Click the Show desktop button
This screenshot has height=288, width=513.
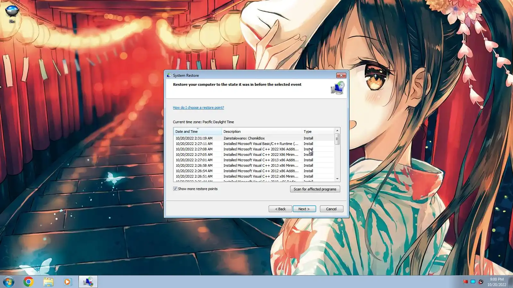pos(511,282)
